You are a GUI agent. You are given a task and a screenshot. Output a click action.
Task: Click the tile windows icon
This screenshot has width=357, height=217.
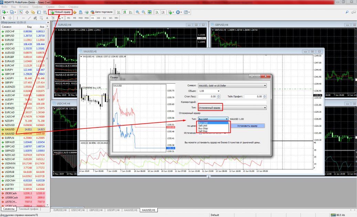(149, 12)
